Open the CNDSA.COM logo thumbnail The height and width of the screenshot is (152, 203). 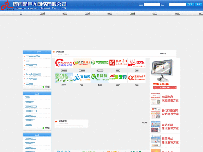click(x=64, y=63)
